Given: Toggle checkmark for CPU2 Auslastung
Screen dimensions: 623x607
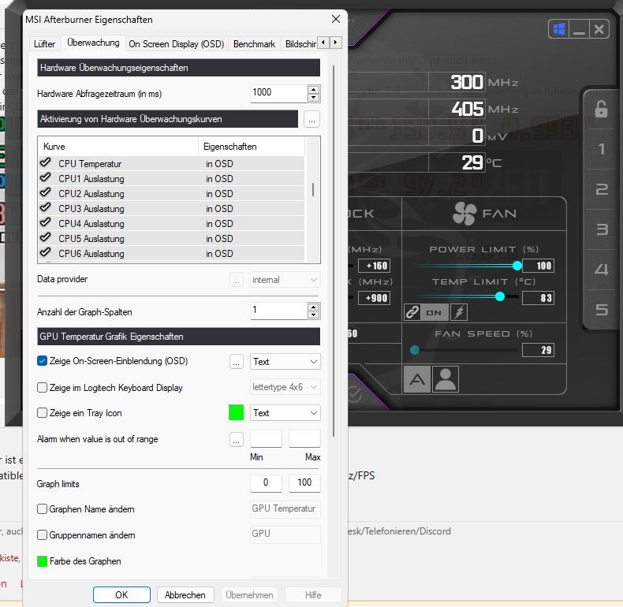Looking at the screenshot, I should point(45,192).
